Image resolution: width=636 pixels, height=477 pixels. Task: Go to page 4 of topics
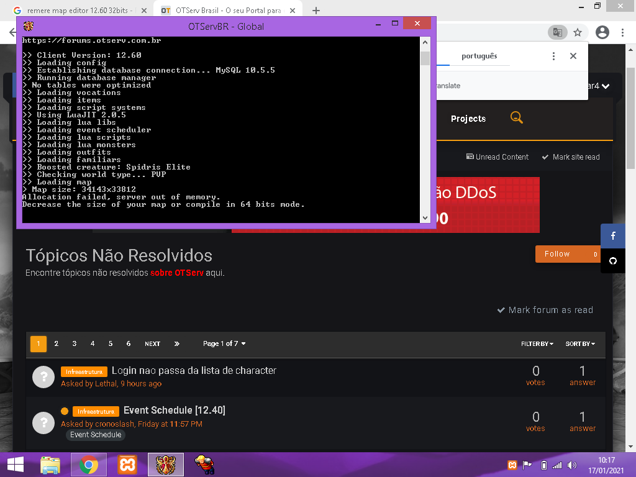coord(93,343)
